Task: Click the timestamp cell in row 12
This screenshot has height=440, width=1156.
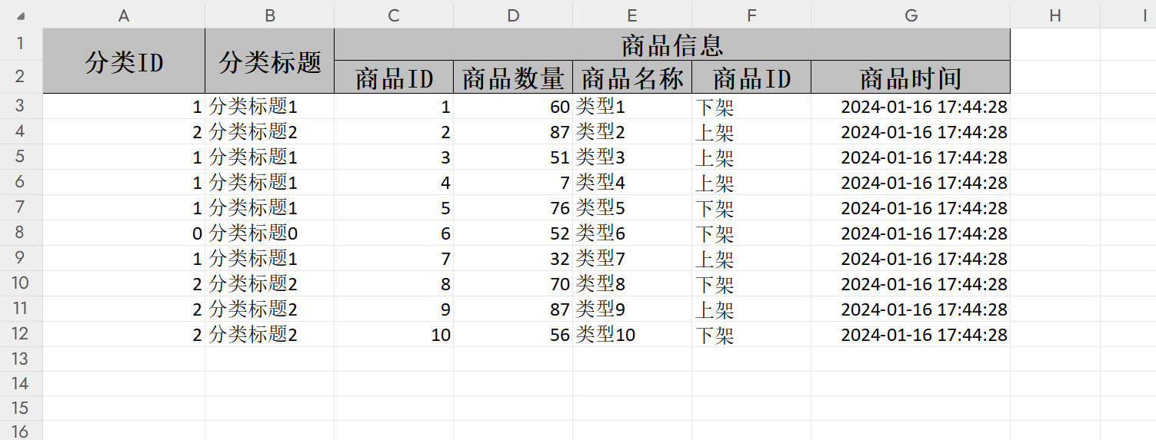Action: coord(911,334)
